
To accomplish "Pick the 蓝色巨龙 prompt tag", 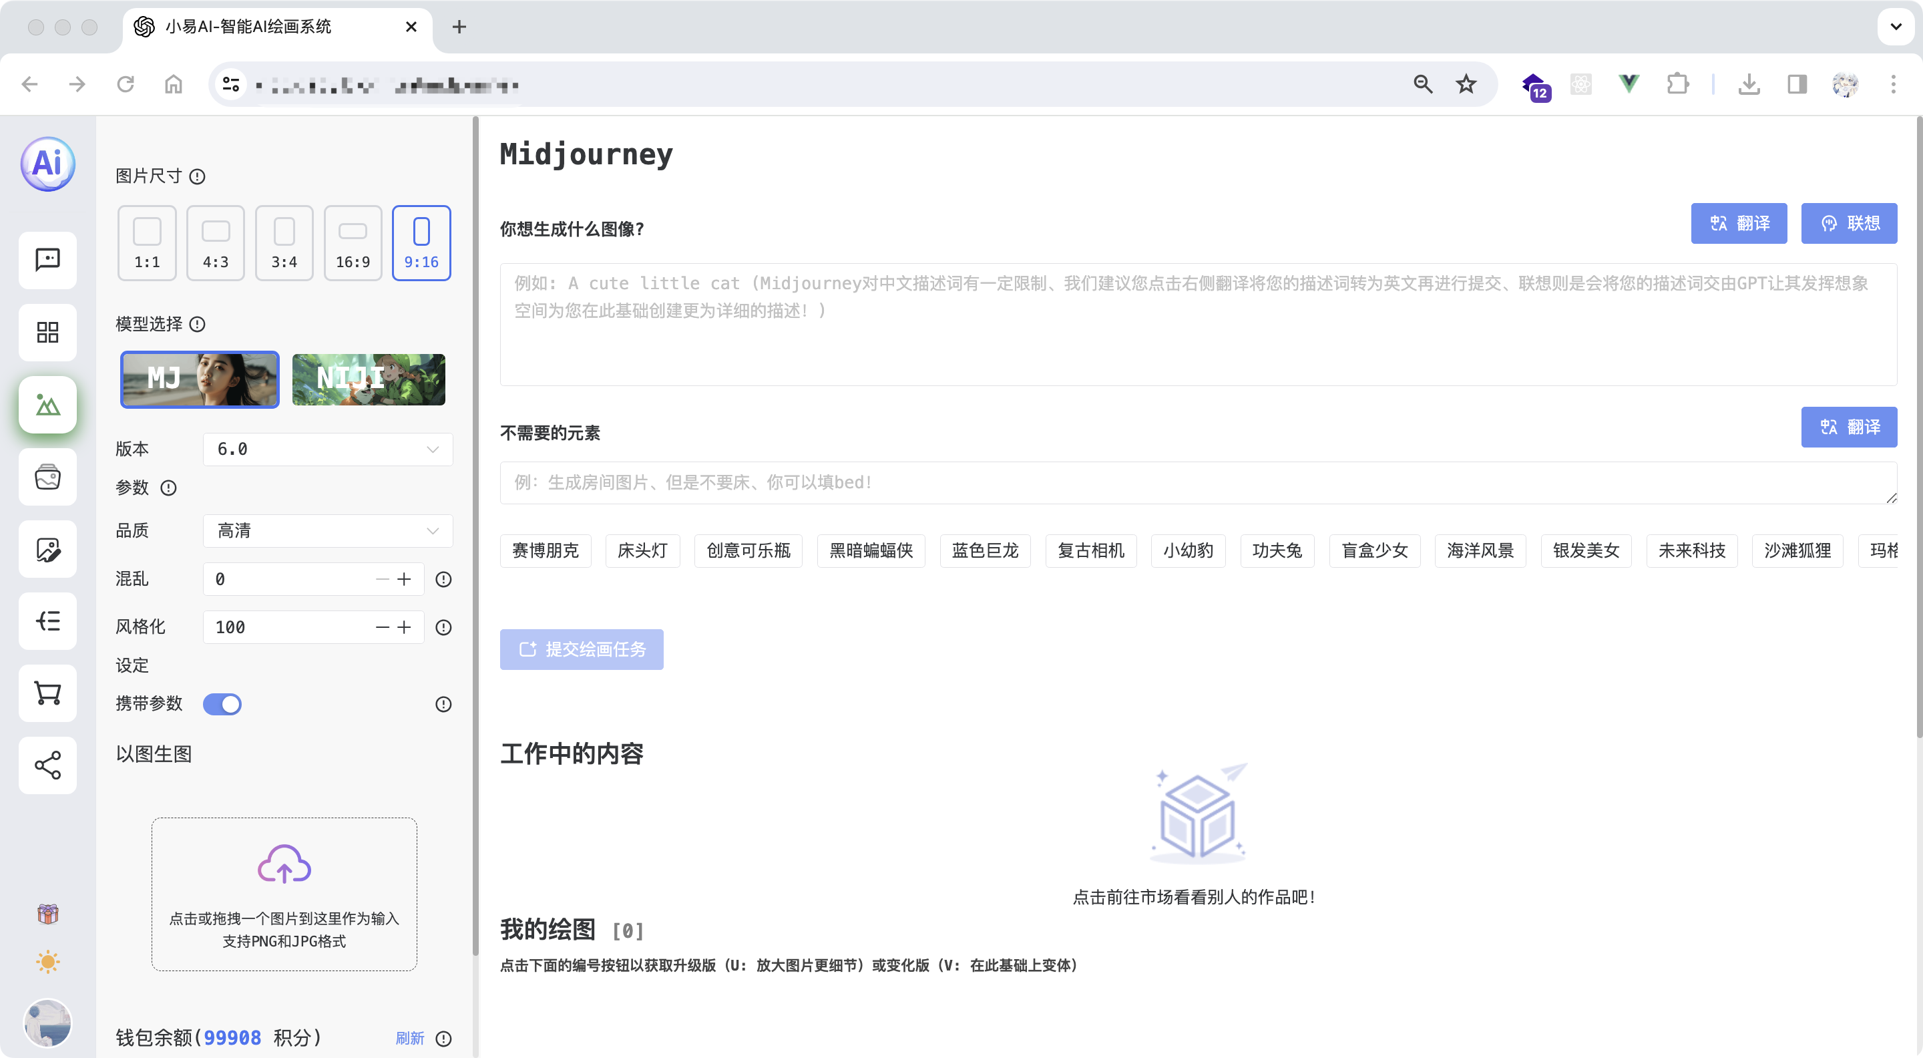I will coord(986,551).
